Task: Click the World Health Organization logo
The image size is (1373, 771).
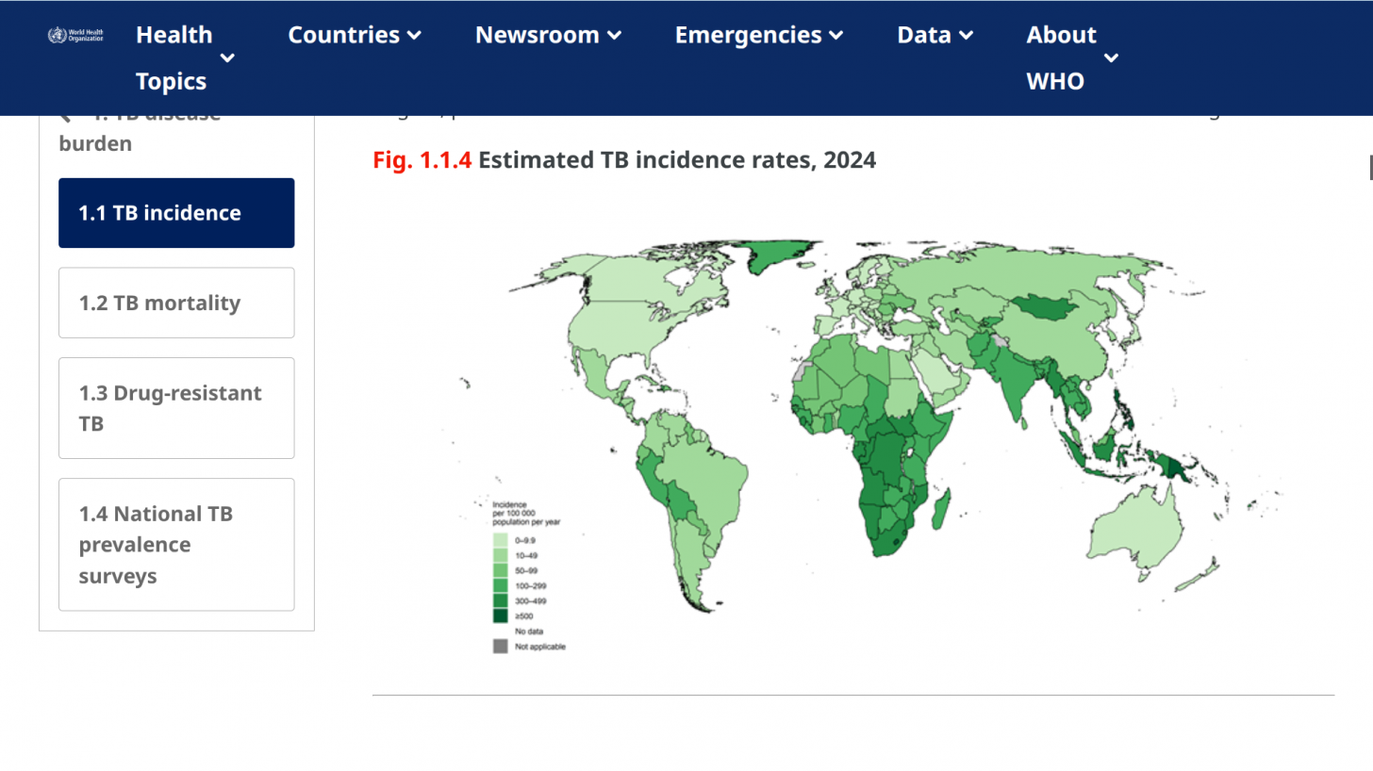Action: 75,36
